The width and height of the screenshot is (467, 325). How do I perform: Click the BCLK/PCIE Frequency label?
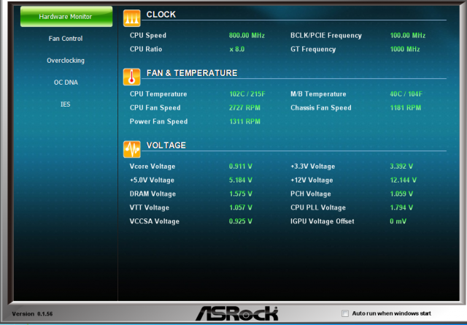click(x=326, y=36)
